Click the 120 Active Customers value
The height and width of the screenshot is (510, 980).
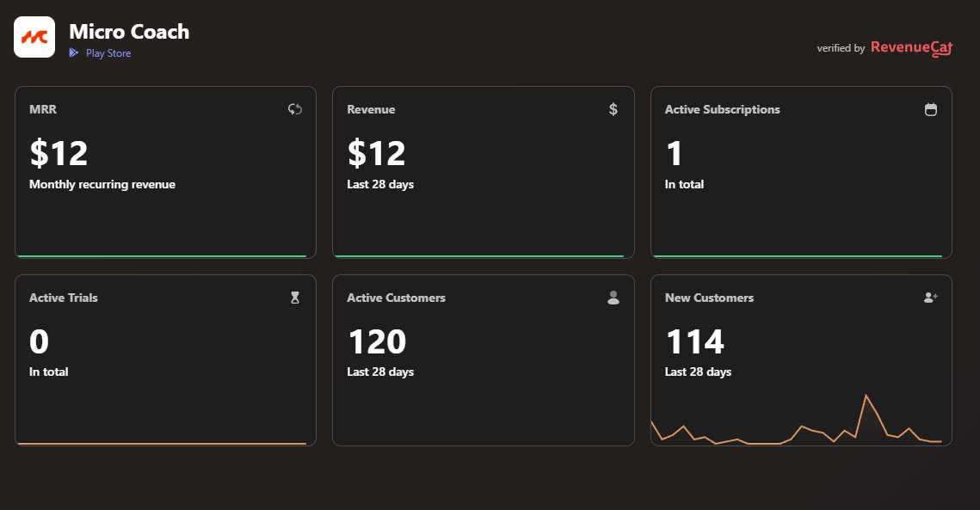(378, 342)
